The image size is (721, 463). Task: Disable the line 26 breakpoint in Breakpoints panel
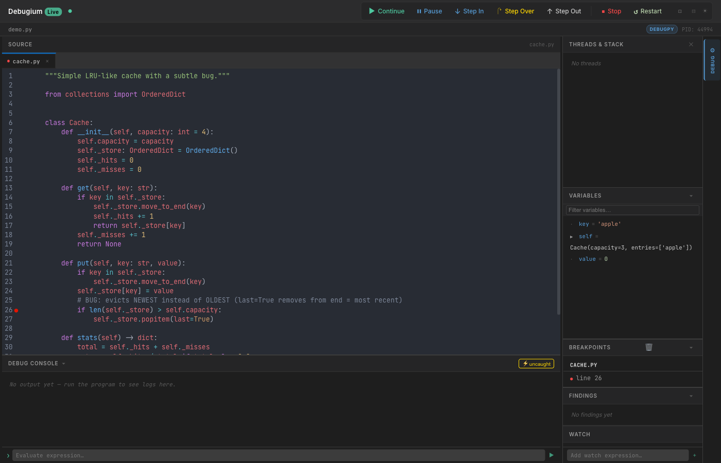point(572,378)
